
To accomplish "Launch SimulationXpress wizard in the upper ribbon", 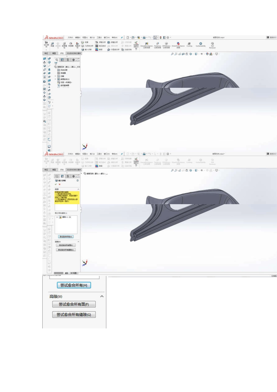I will coord(147,45).
